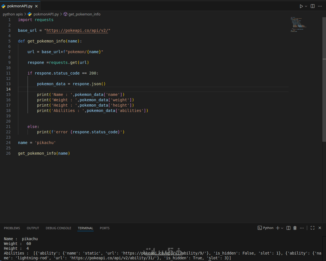Screen dimensions: 326x261
Task: Click get_pokemon_info symbol in breadcrumb
Action: [x=84, y=14]
